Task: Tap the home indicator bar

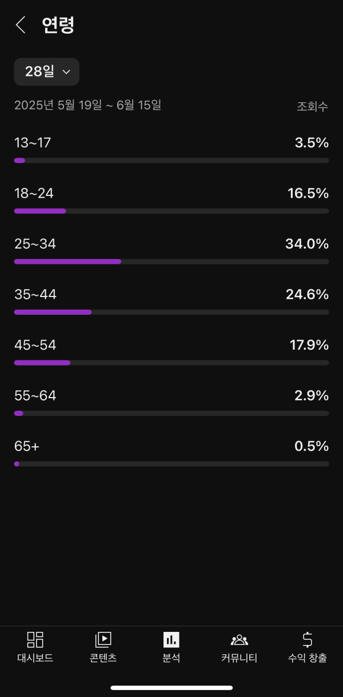Action: tap(171, 687)
